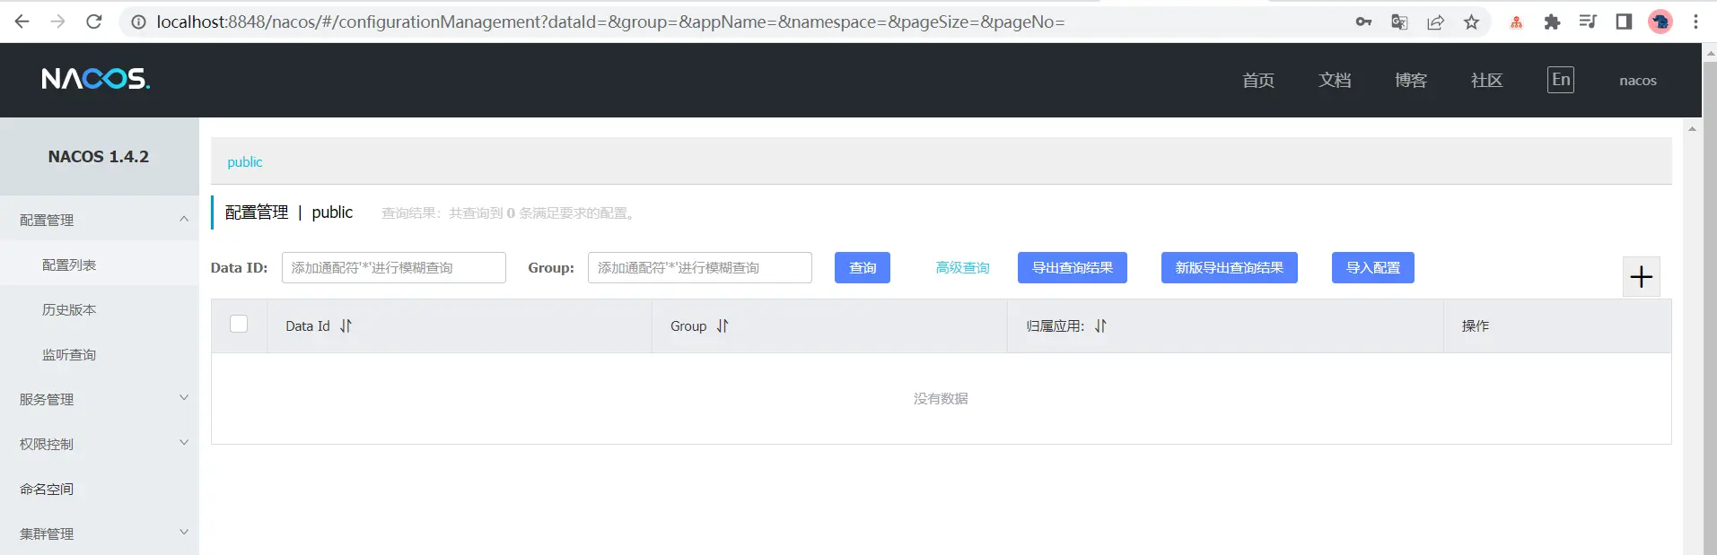Go back with browser back arrow
This screenshot has height=555, width=1717.
tap(22, 22)
